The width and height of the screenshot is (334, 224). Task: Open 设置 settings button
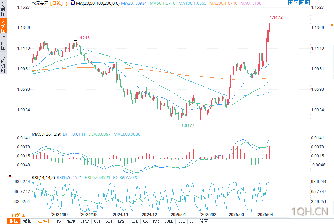click(x=204, y=221)
